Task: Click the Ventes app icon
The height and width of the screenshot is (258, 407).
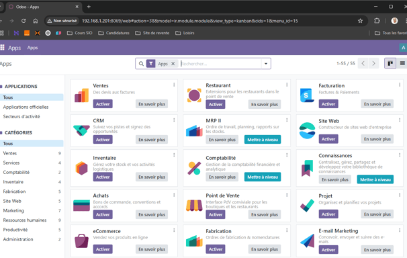Action: pos(81,95)
